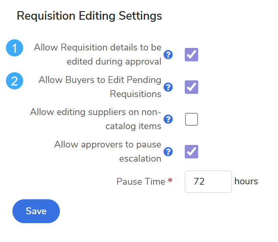
Task: Click the blue number 1 badge
Action: (15, 48)
